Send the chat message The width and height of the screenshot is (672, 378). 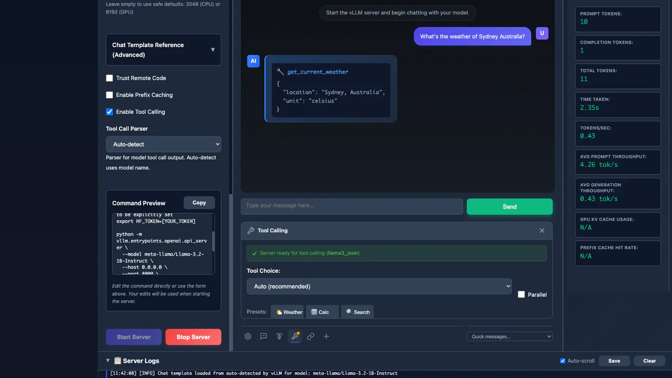[509, 207]
